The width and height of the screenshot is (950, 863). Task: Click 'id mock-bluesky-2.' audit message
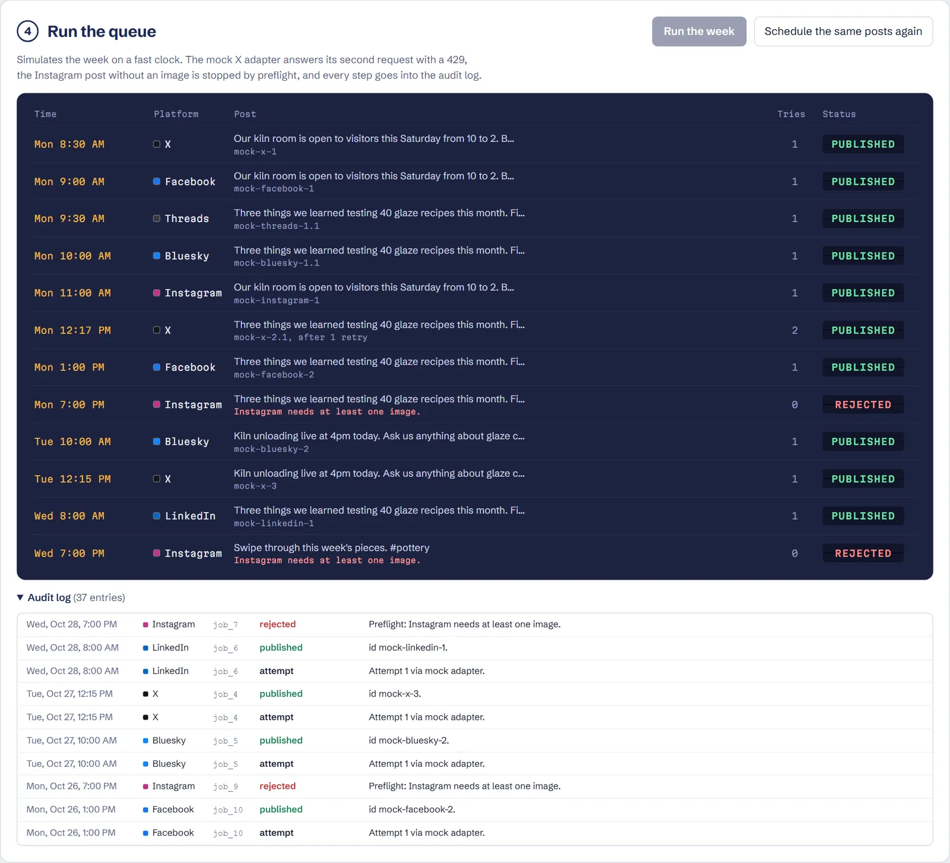click(x=408, y=741)
